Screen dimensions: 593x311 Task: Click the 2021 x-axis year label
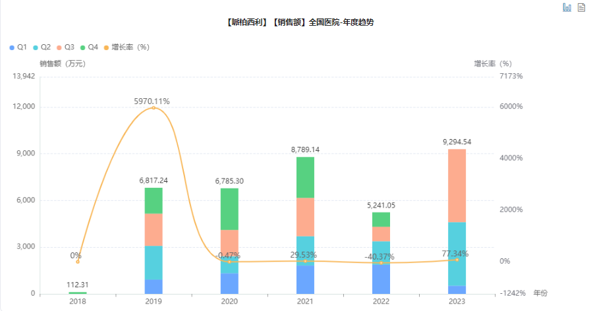point(305,301)
